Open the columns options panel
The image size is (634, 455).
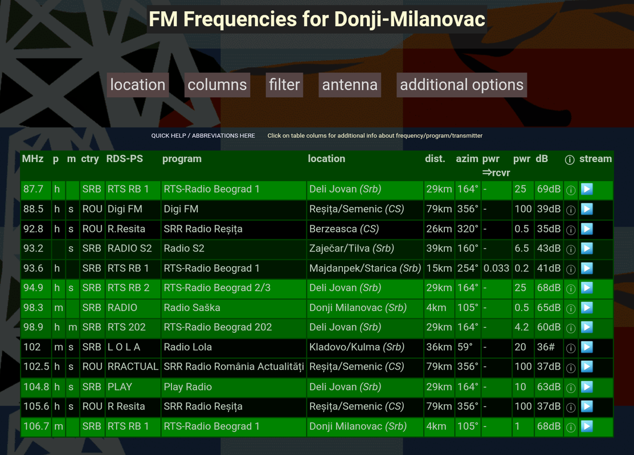(x=217, y=85)
